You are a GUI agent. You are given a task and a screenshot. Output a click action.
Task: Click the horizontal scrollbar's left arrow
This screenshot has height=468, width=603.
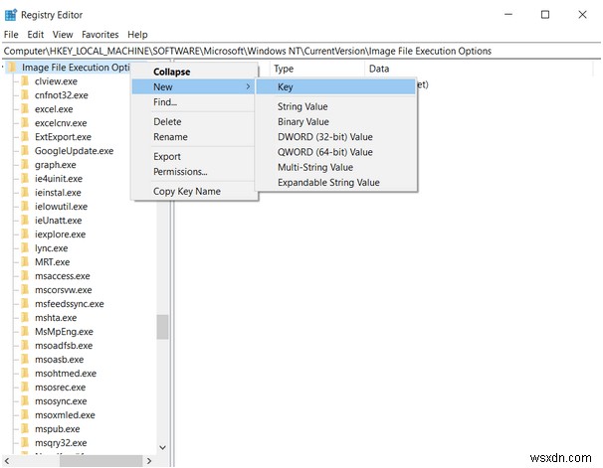[x=7, y=460]
